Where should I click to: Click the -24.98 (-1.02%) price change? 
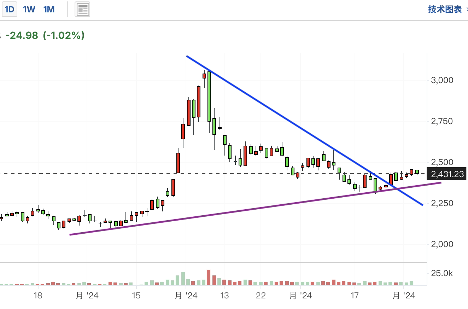45,35
